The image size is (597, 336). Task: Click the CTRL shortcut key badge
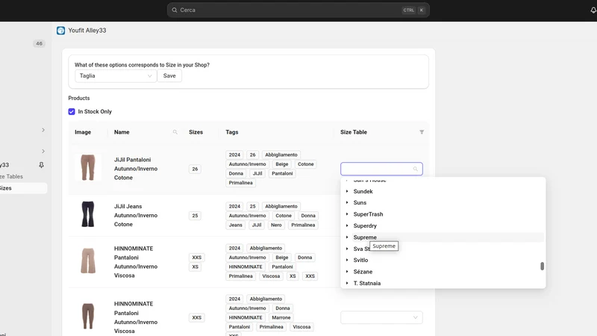[408, 10]
